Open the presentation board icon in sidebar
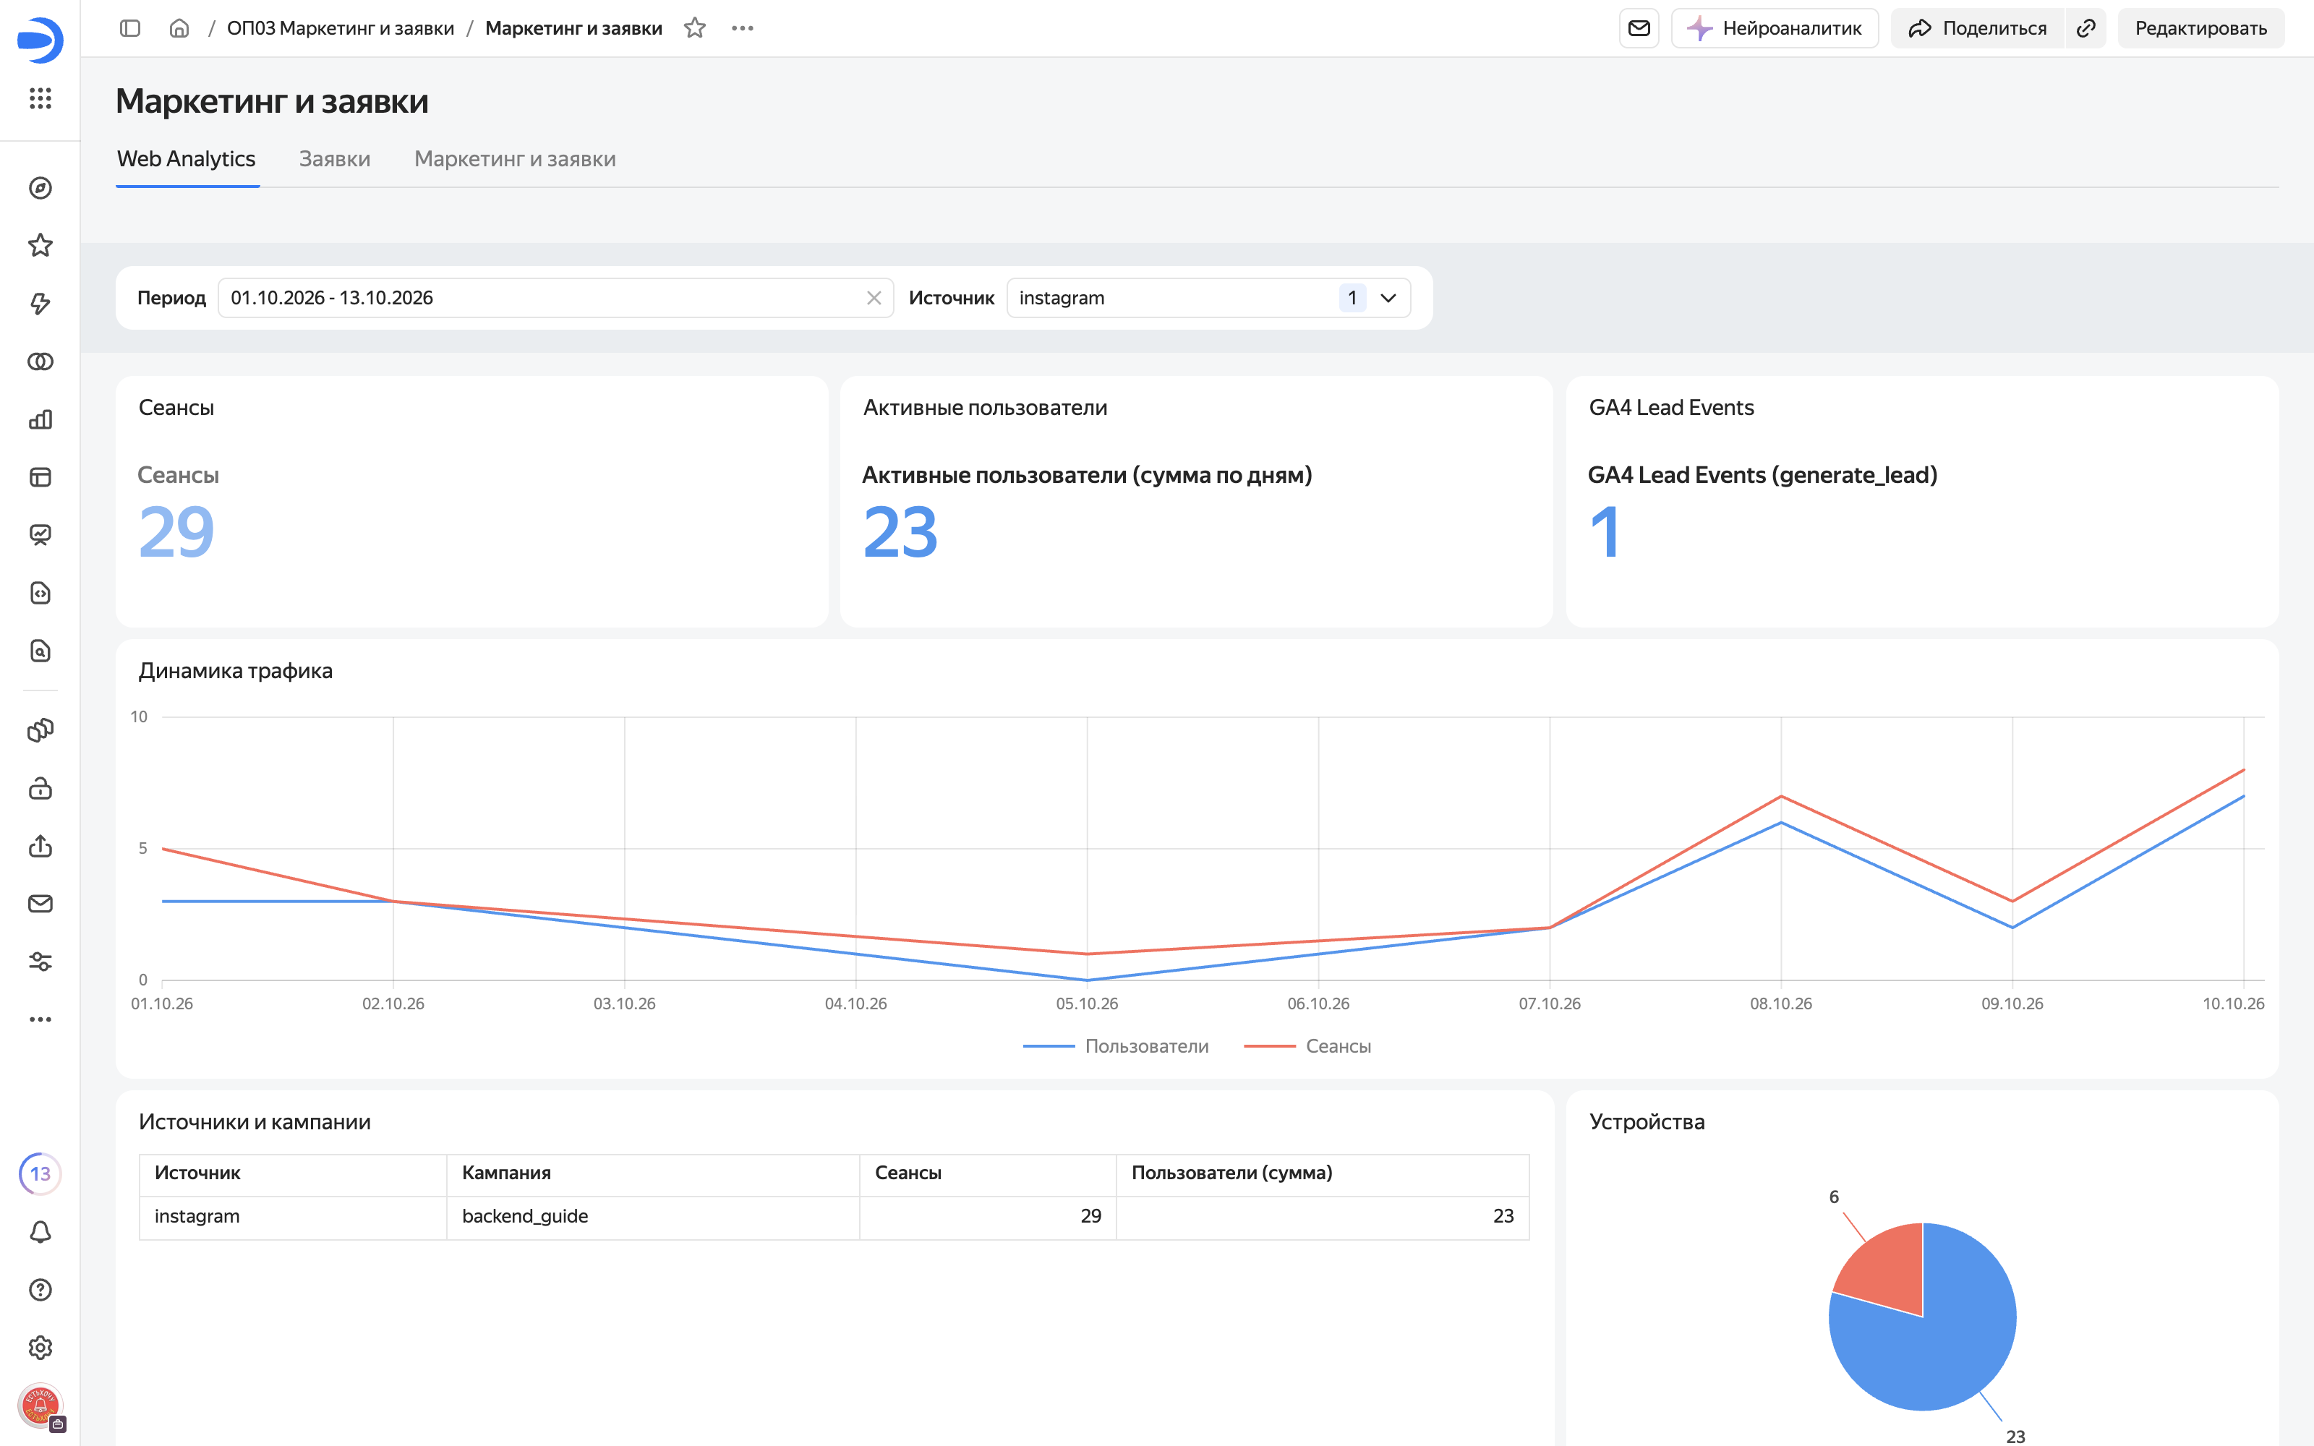The height and width of the screenshot is (1446, 2314). click(x=40, y=536)
